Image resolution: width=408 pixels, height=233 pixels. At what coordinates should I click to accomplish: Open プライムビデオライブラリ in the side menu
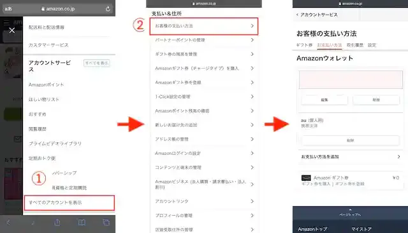pyautogui.click(x=55, y=143)
